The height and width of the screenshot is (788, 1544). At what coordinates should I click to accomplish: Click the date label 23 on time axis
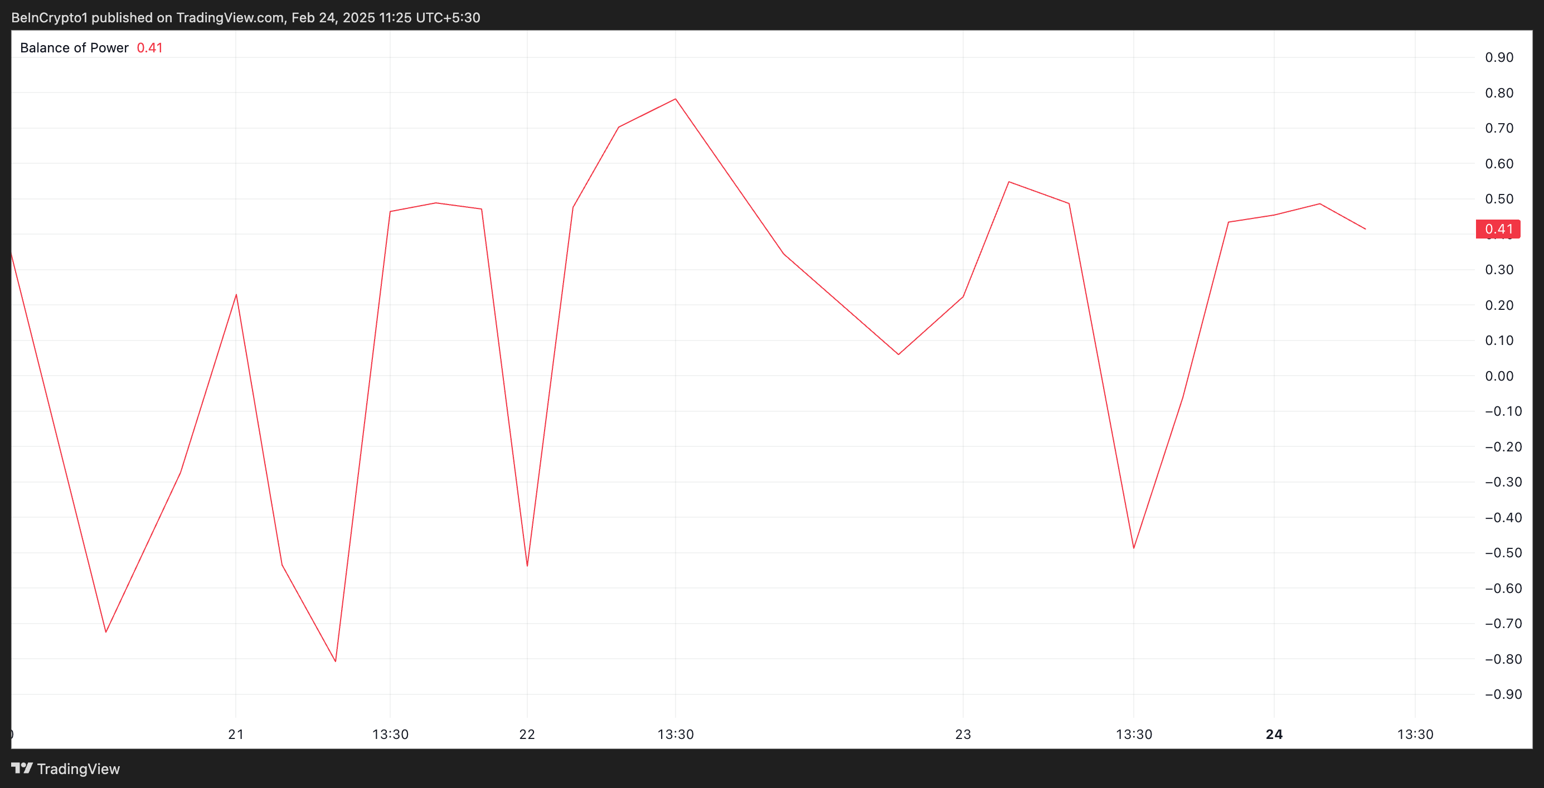pos(963,735)
